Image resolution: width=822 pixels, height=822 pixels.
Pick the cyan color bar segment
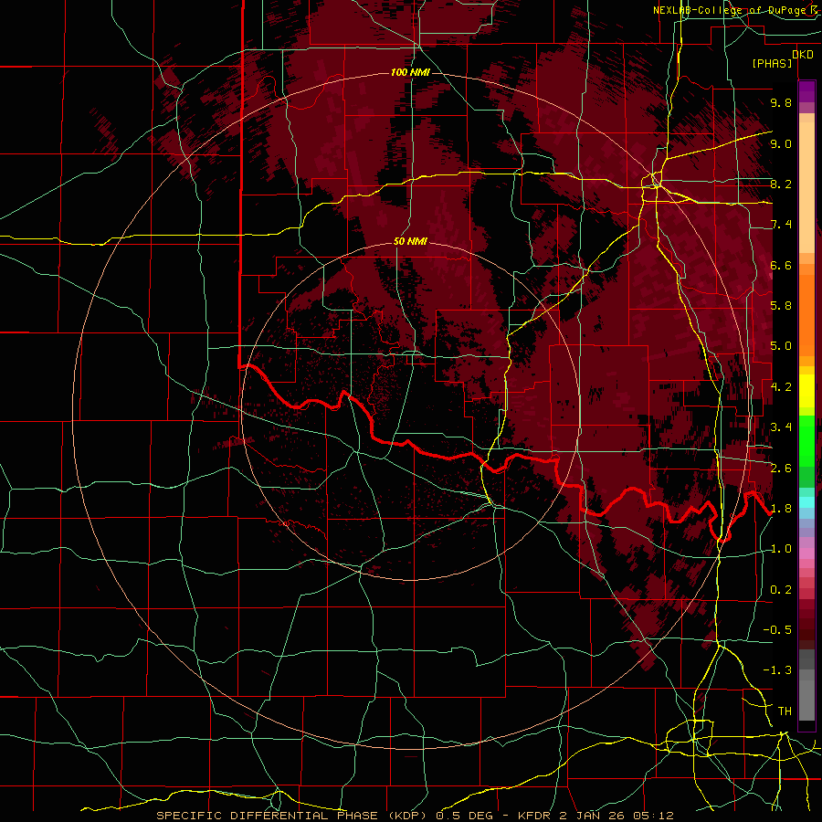point(806,502)
